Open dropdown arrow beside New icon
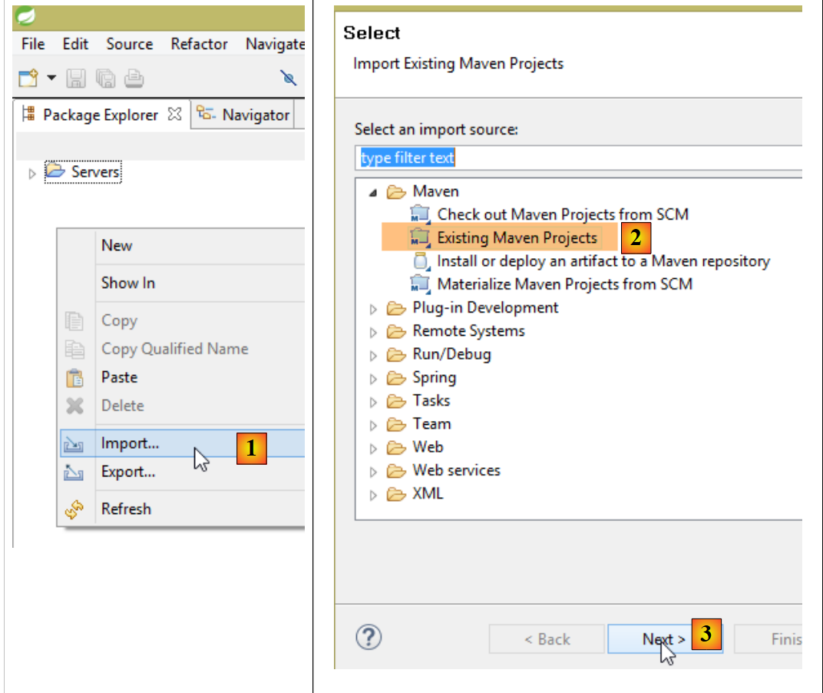The image size is (823, 693). click(x=51, y=78)
